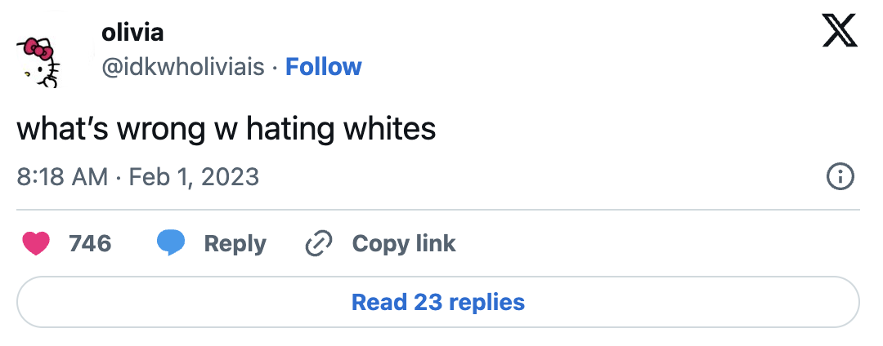Click the tweet text body
Viewport: 883px width, 346px height.
pyautogui.click(x=226, y=130)
